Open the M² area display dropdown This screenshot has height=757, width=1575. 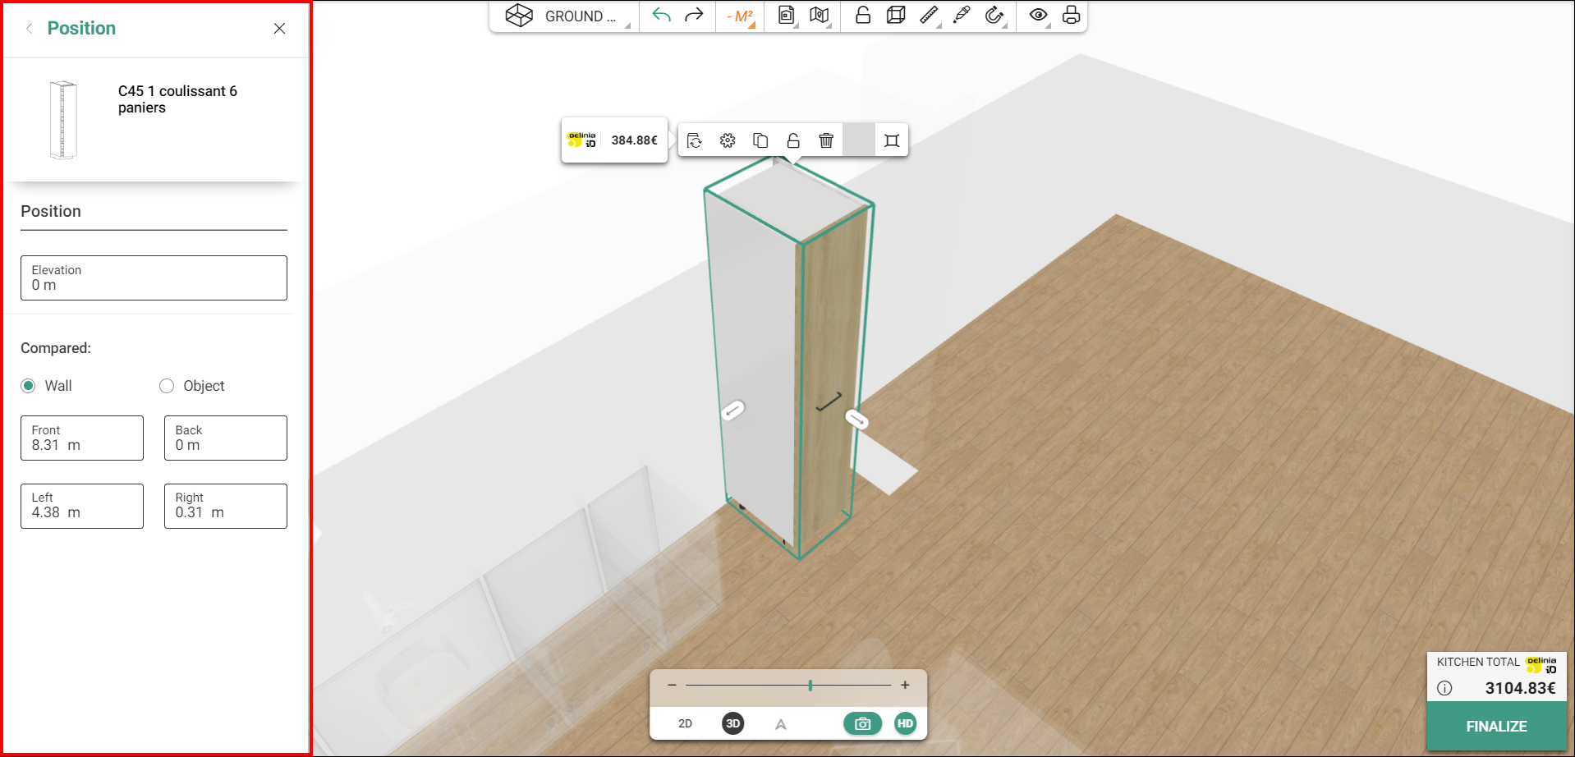click(x=741, y=16)
